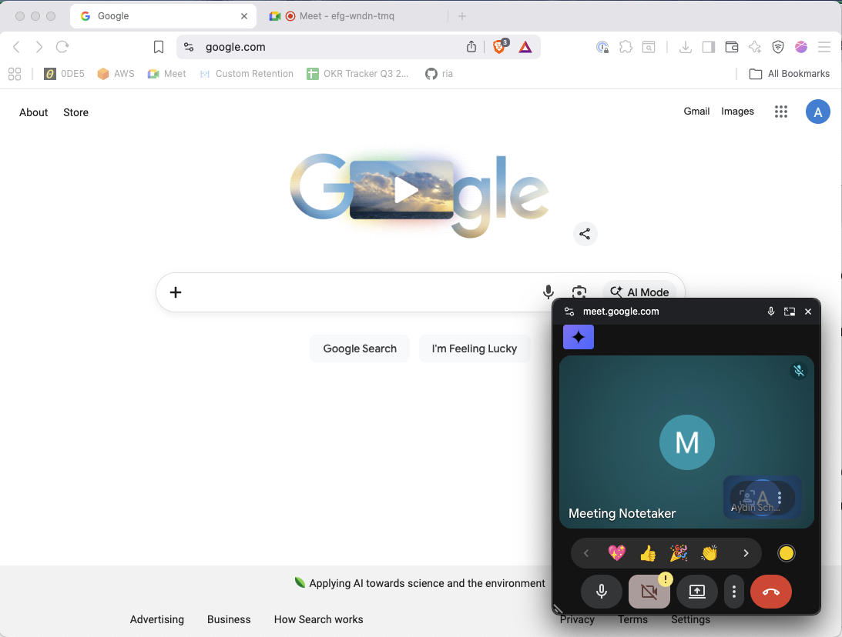Image resolution: width=842 pixels, height=637 pixels.
Task: Send the party popper reaction
Action: click(x=679, y=553)
